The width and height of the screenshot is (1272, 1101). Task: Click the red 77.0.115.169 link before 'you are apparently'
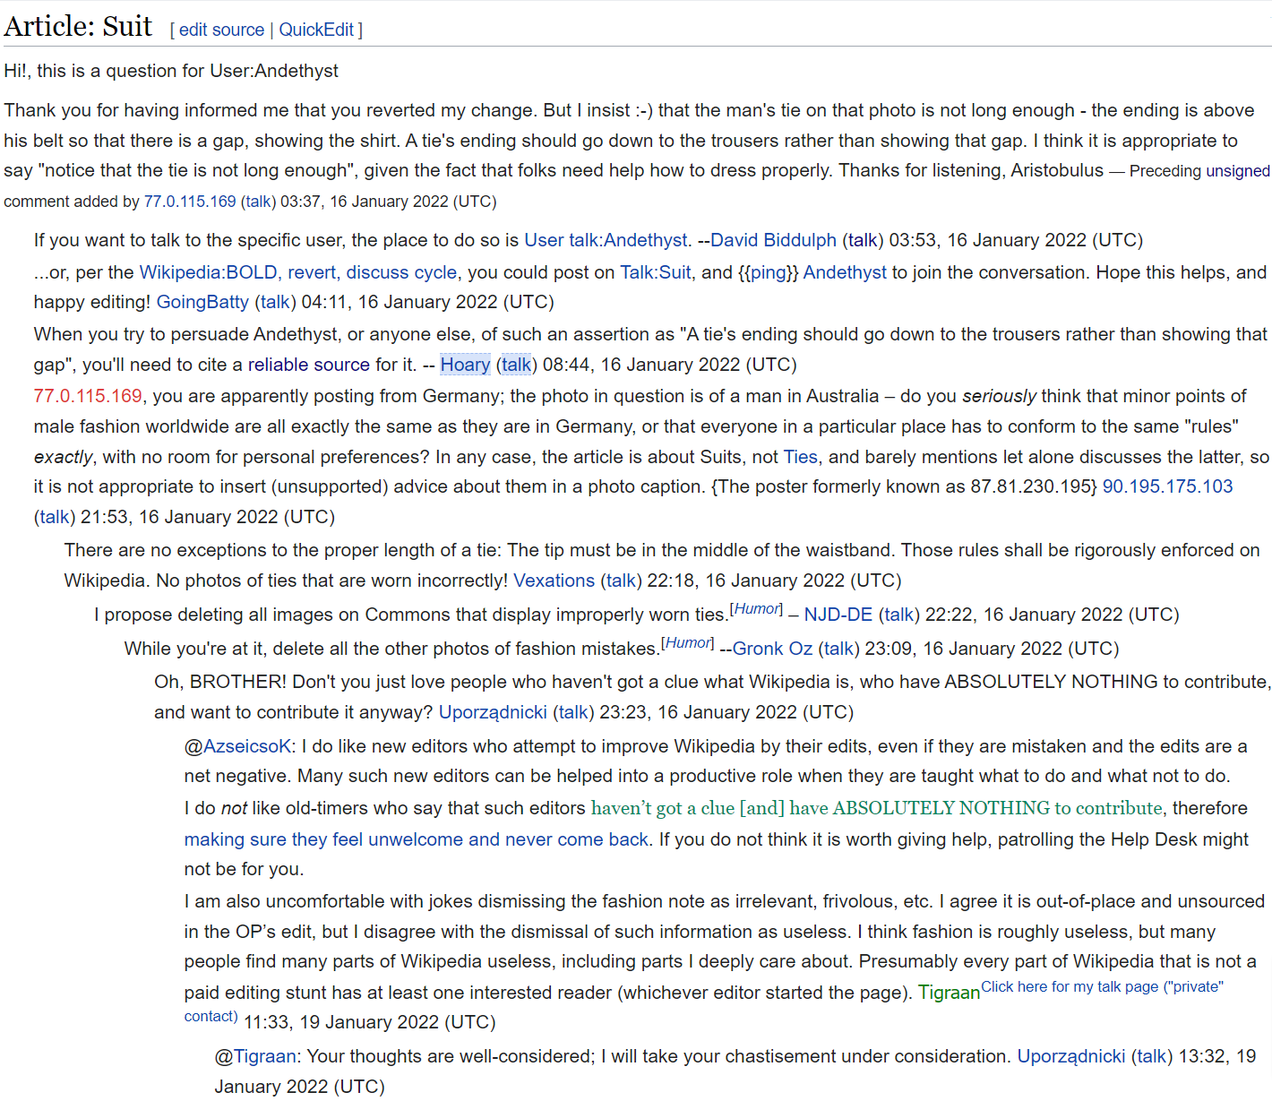[x=88, y=396]
